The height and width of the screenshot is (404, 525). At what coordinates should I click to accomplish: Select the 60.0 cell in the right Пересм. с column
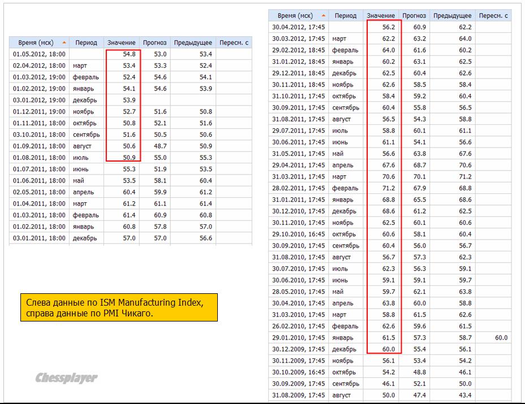(501, 337)
